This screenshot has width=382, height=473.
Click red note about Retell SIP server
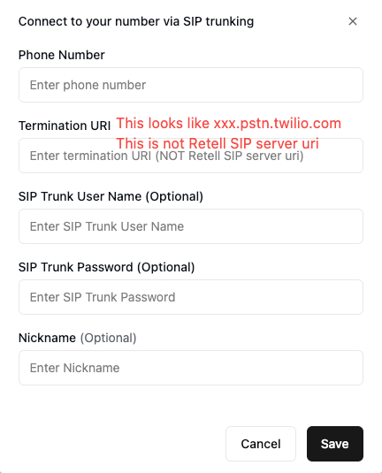tap(218, 143)
